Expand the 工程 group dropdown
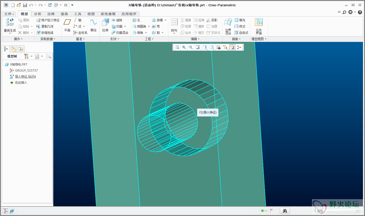365x216 pixels. coord(149,39)
